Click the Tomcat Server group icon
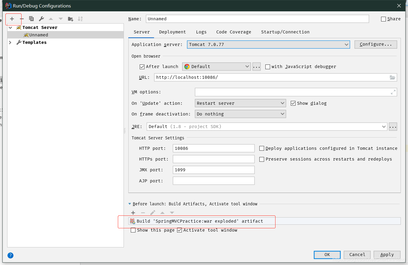The image size is (408, 265). pyautogui.click(x=19, y=27)
